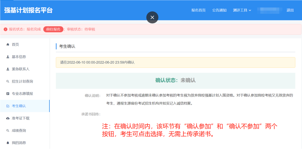Image resolution: width=302 pixels, height=156 pixels.
Task: Click the checkbox icon beside 考生确认
Action: click(8, 106)
